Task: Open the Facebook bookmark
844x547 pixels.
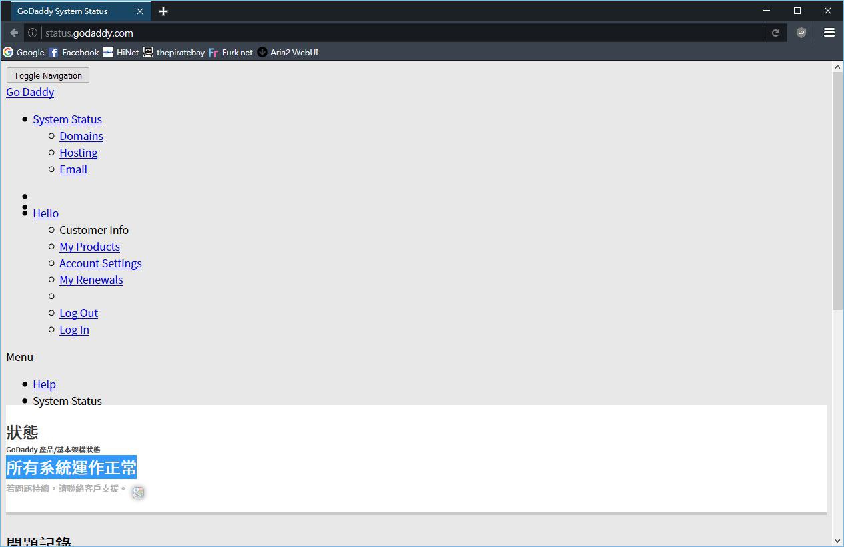Action: pos(74,52)
